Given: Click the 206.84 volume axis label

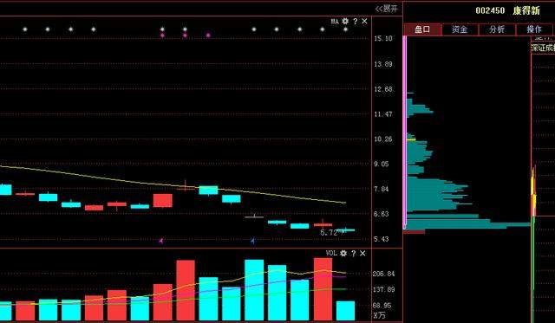Looking at the screenshot, I should pyautogui.click(x=383, y=274).
